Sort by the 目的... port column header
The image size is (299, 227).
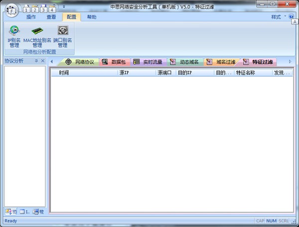[224, 73]
